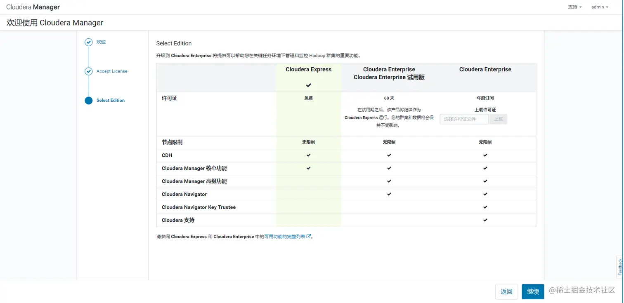624x303 pixels.
Task: Click the Cloudera Navigator Key Trustee label
Action: pos(199,207)
